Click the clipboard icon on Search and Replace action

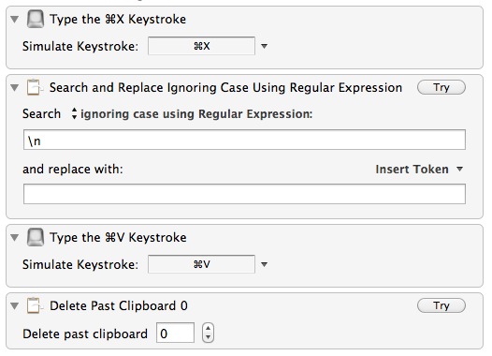(34, 87)
